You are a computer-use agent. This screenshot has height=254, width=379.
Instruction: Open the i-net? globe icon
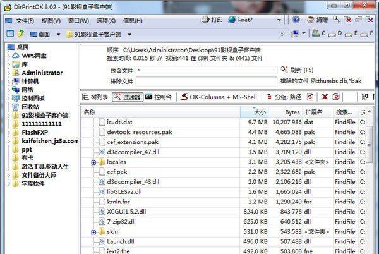[x=232, y=20]
